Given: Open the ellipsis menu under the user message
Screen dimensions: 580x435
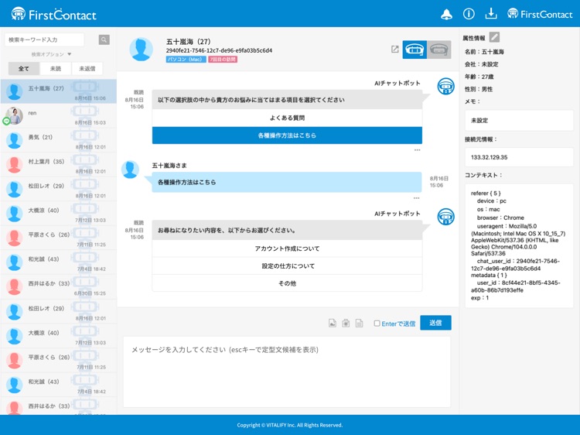Looking at the screenshot, I should pos(417,198).
